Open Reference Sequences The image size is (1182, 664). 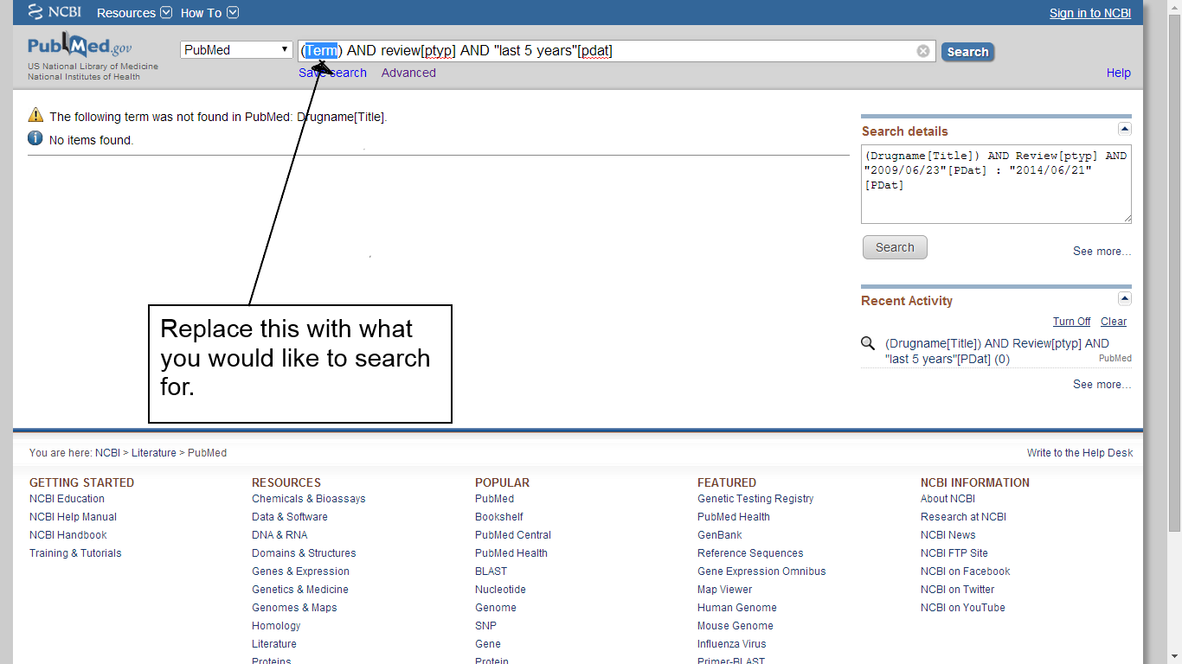(x=750, y=553)
